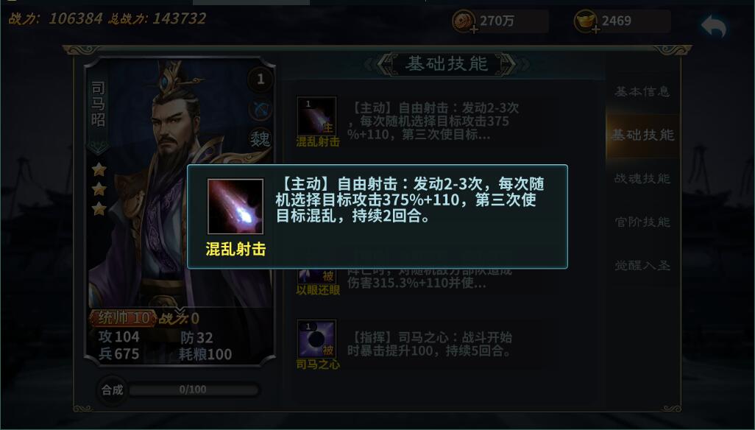This screenshot has height=430, width=755.
Task: Click the large skill icon in popup
Action: (x=235, y=206)
